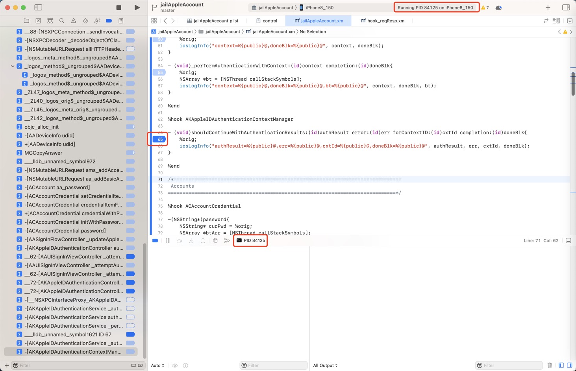576x371 pixels.
Task: Toggle breakpoint for objc_alloc_init
Action: coord(130,127)
